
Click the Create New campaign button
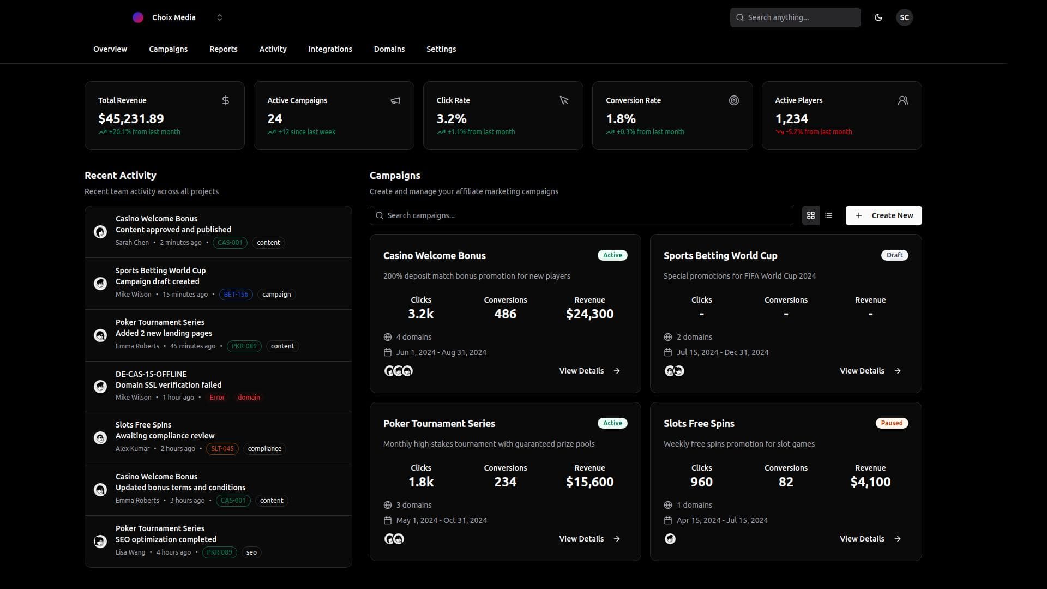pos(883,215)
